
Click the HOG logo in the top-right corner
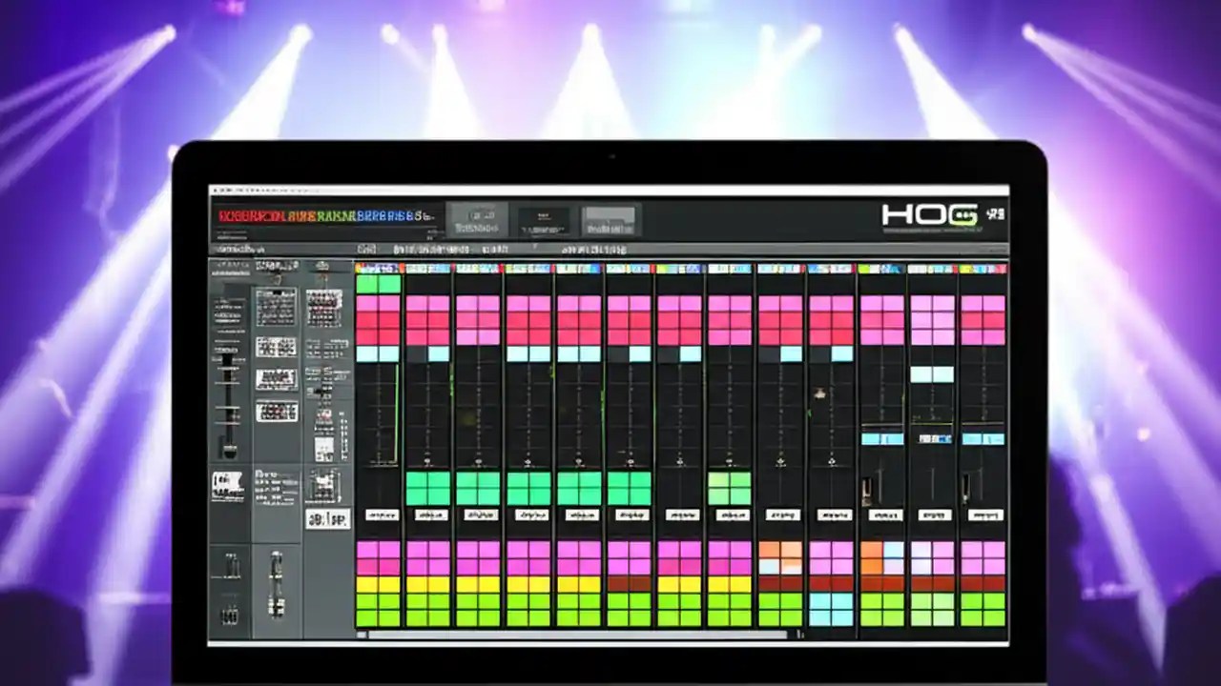pos(930,214)
